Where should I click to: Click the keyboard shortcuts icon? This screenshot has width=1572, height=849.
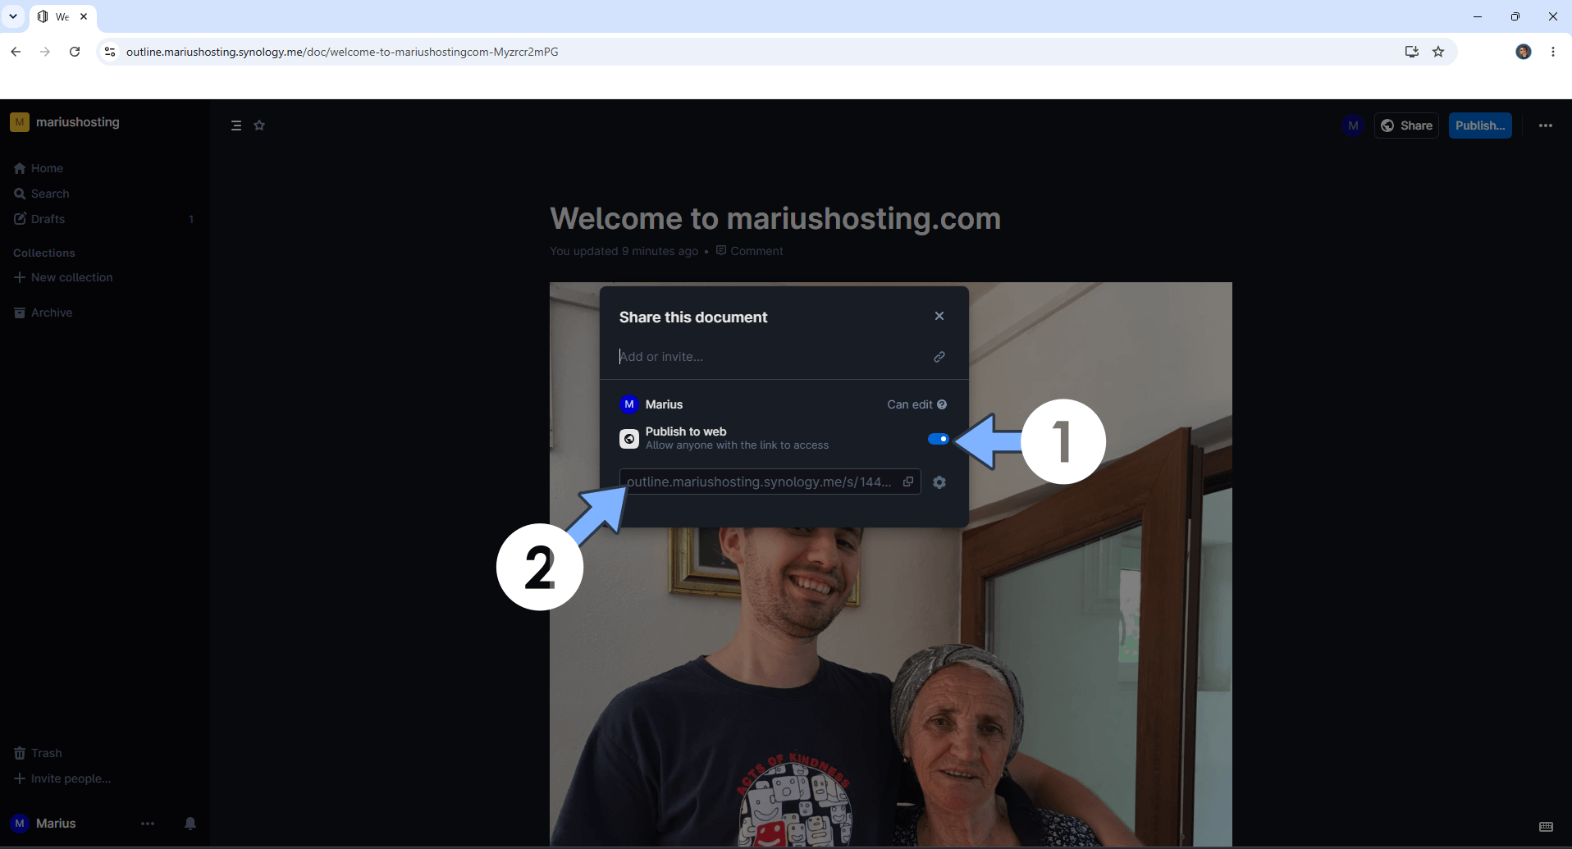[1547, 826]
